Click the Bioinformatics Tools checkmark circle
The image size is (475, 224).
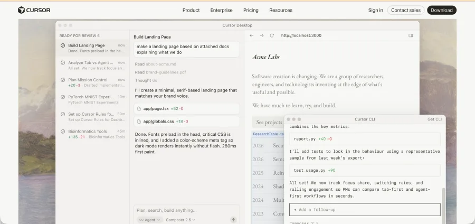click(x=63, y=132)
